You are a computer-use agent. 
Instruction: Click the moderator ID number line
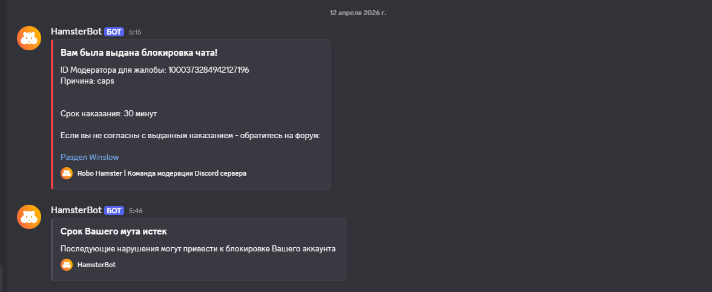[154, 70]
